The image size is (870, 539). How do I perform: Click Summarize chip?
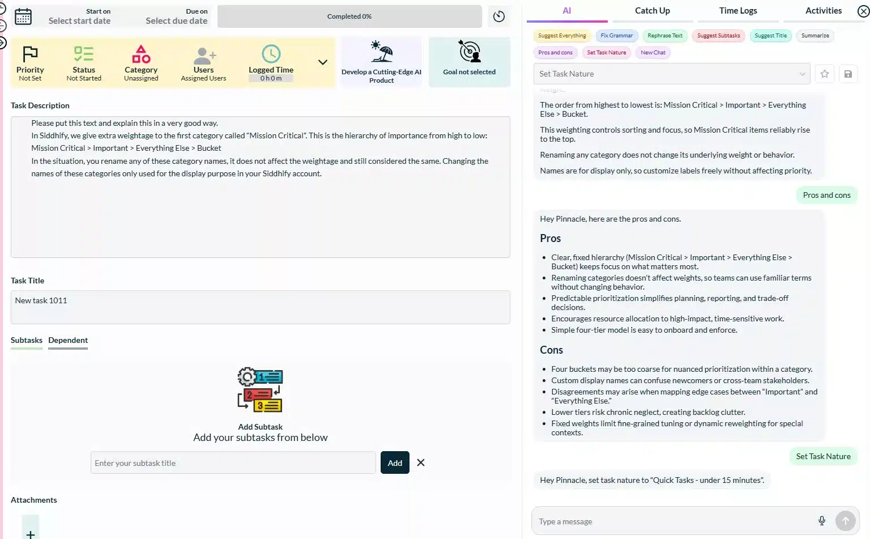click(815, 36)
